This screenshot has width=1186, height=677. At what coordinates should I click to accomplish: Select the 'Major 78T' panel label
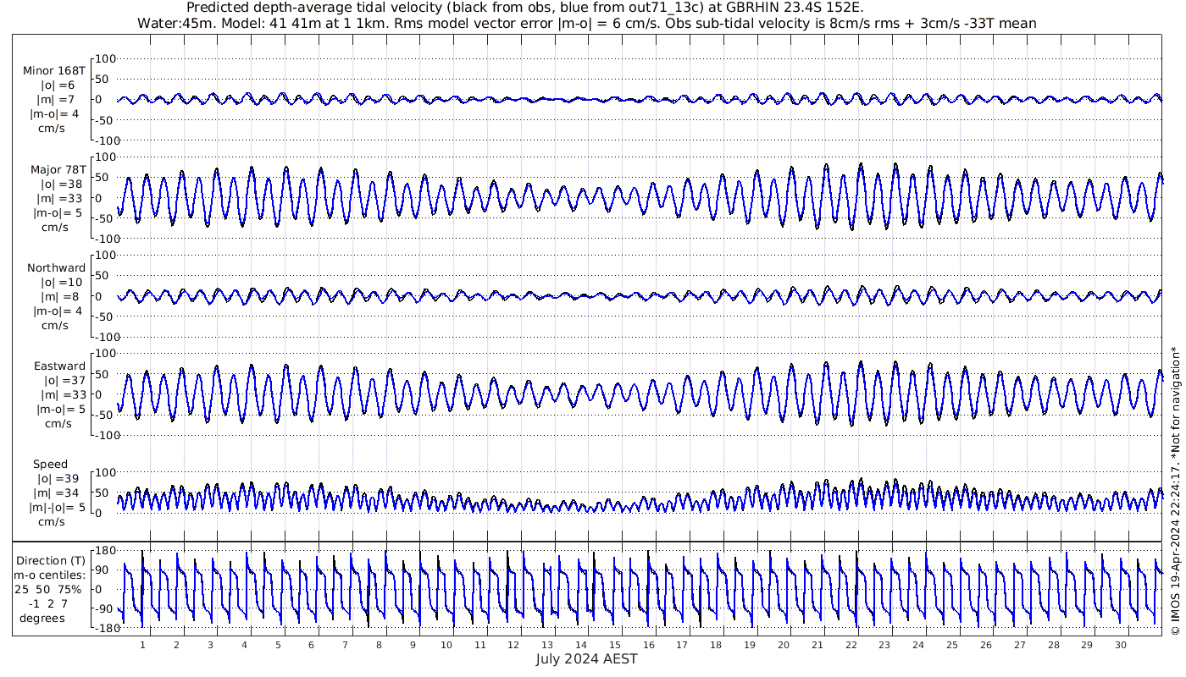click(x=57, y=169)
